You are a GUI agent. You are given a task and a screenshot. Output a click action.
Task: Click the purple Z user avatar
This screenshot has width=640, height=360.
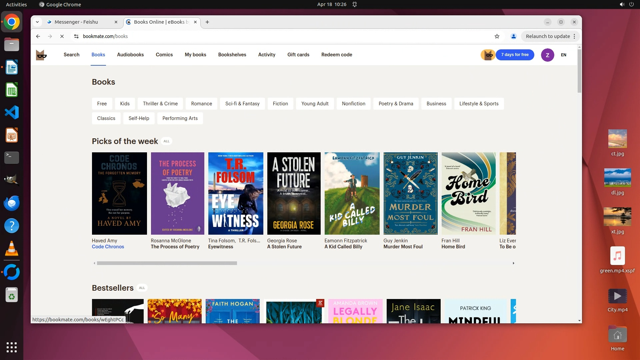(x=547, y=55)
